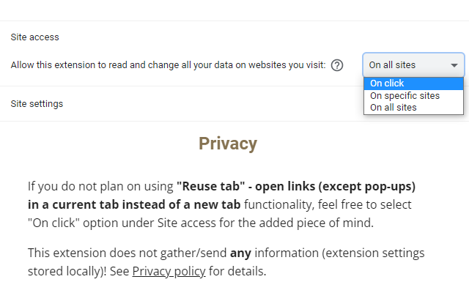Click "stored locally)!" in the privacy paragraph
Screen dimensions: 469x293
coord(72,272)
